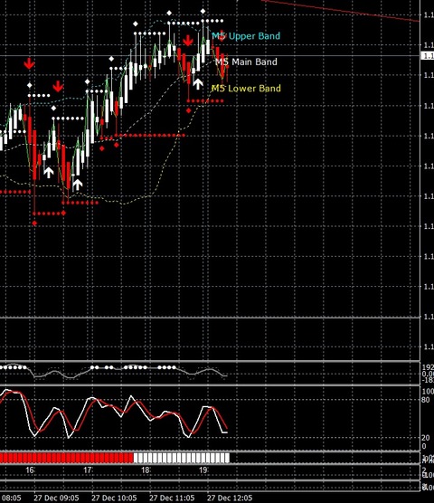The height and width of the screenshot is (503, 434).
Task: Click the 27 Dec 11:05 time label
Action: tap(172, 498)
